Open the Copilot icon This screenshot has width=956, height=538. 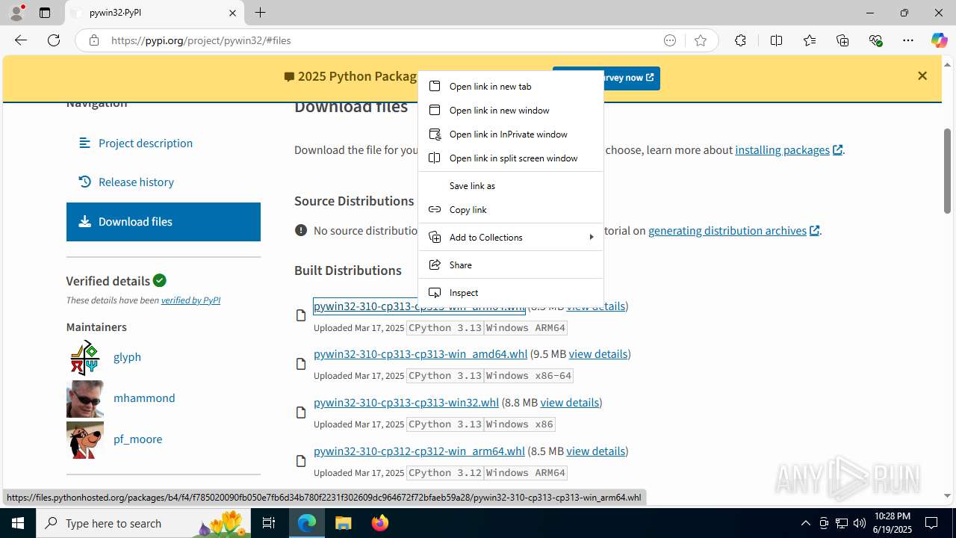[939, 40]
